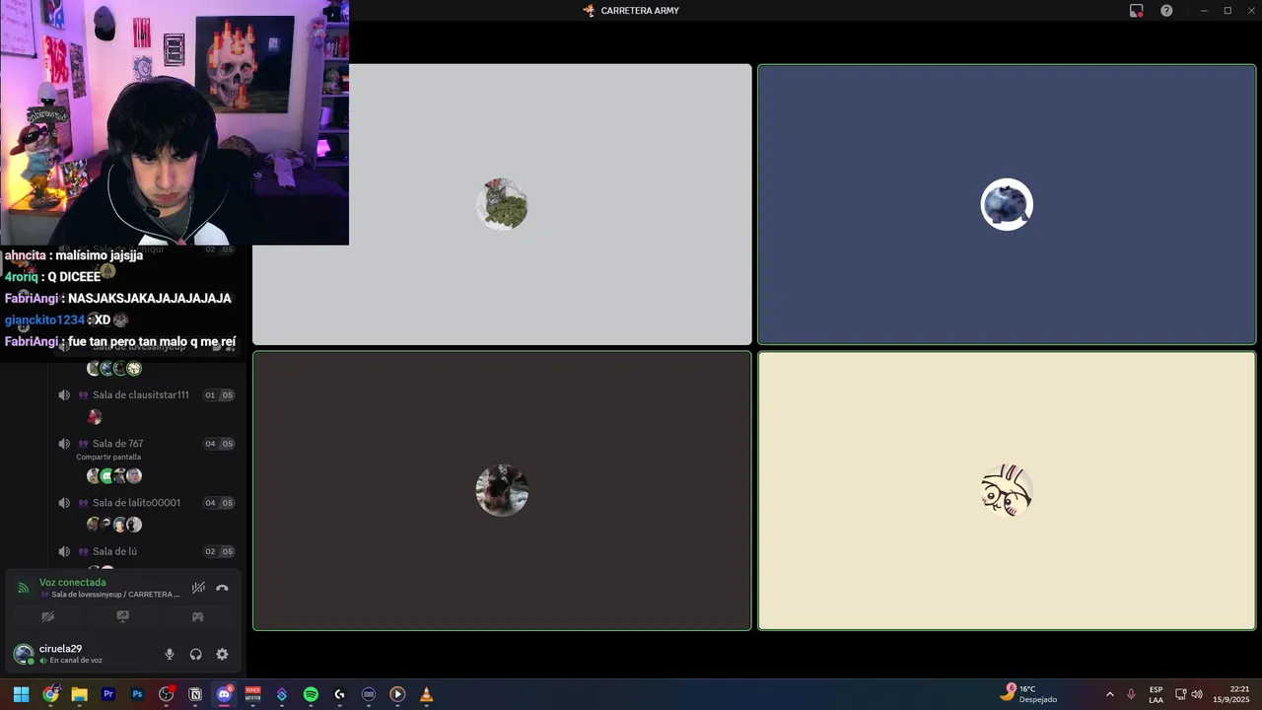Toggle noise suppression in voice panel

coord(198,588)
